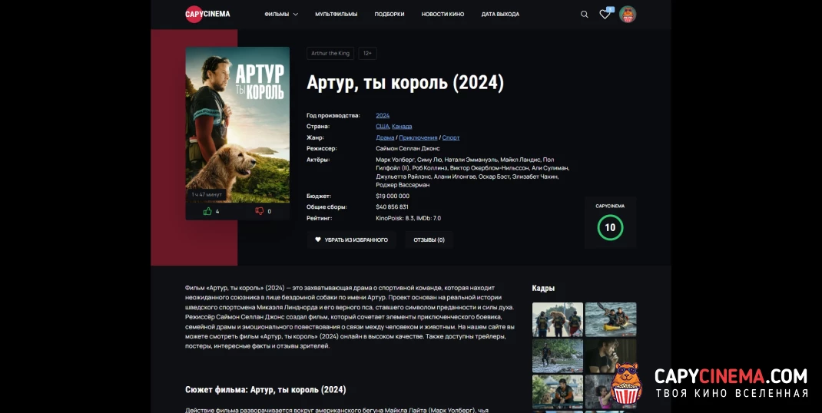This screenshot has height=413, width=822.
Task: Follow the США country link
Action: (382, 127)
